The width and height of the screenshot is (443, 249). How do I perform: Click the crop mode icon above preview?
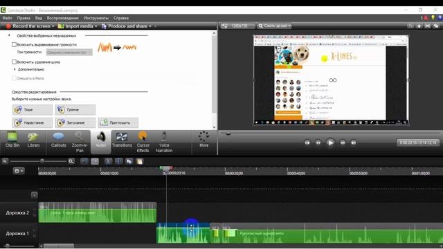(410, 26)
